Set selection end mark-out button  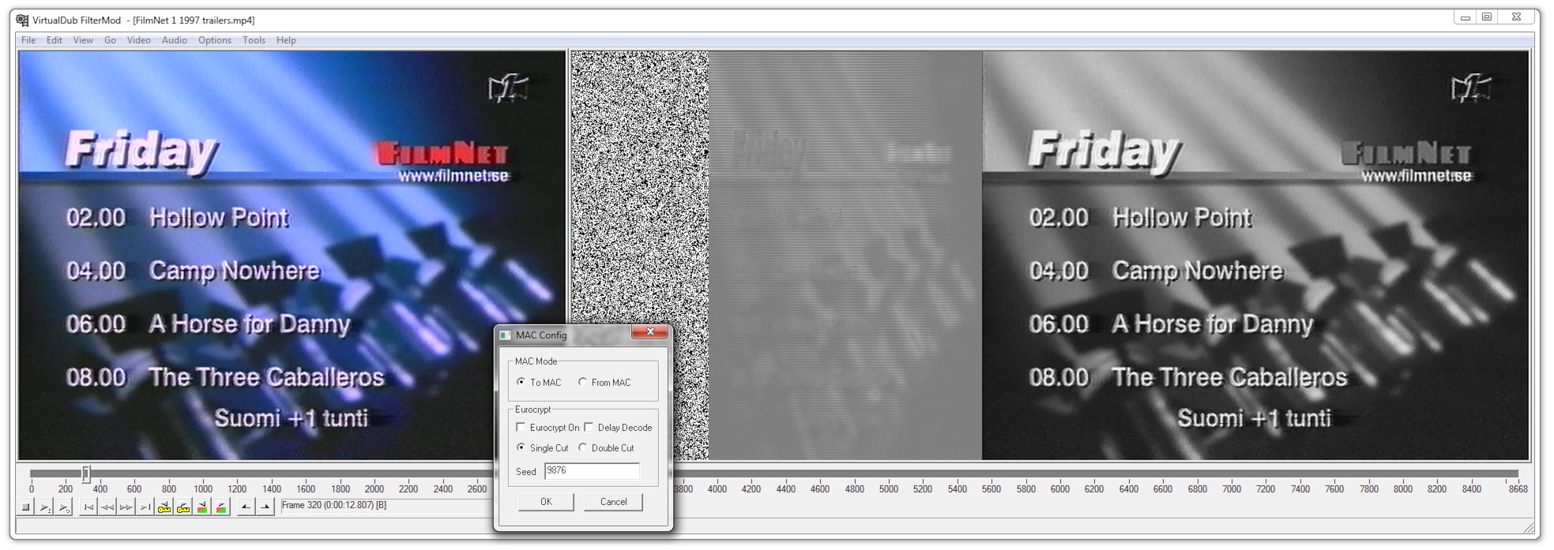click(x=265, y=507)
